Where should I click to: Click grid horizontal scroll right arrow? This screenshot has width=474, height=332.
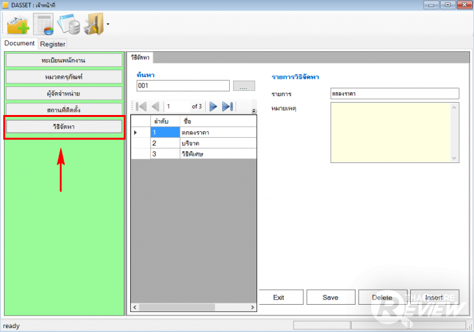(x=253, y=307)
